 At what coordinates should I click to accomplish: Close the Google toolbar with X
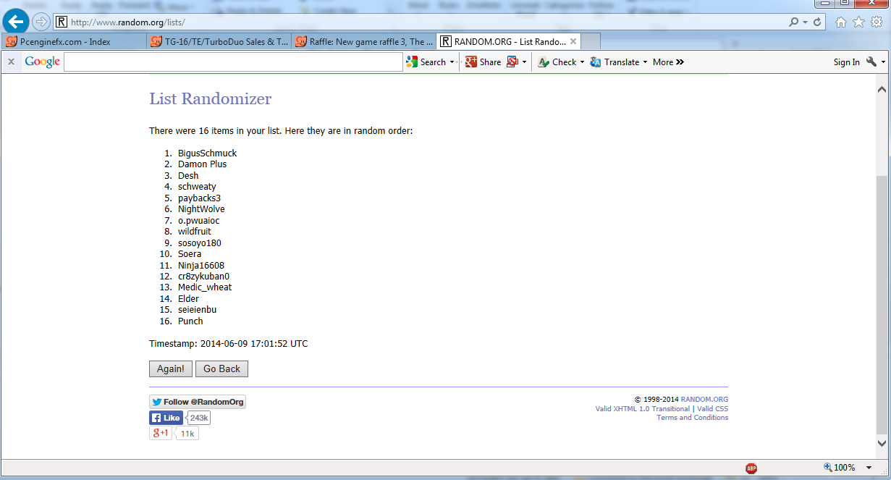(x=11, y=62)
